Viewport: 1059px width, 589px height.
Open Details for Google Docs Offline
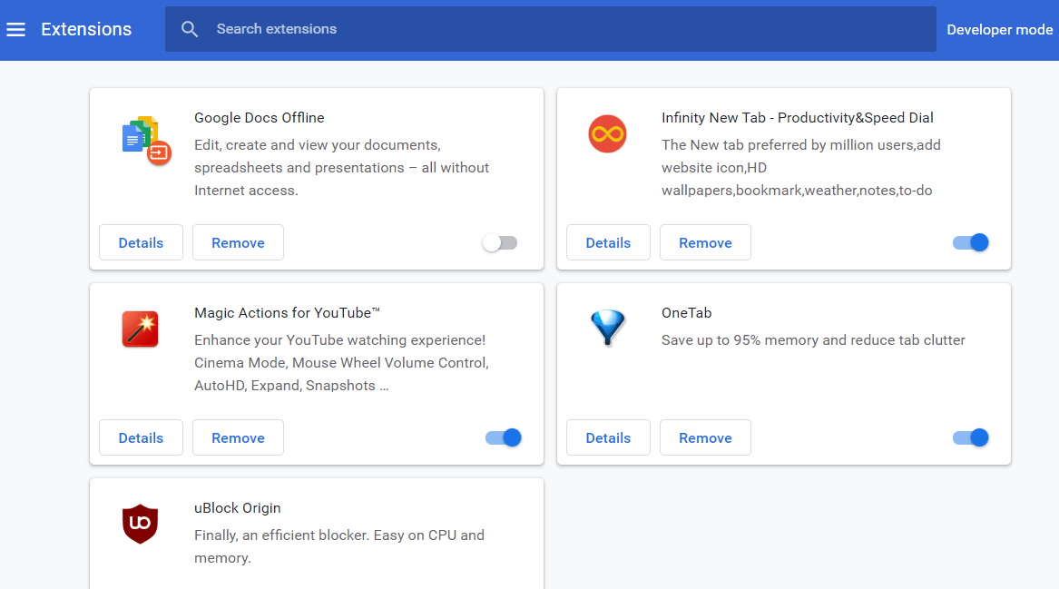tap(141, 242)
